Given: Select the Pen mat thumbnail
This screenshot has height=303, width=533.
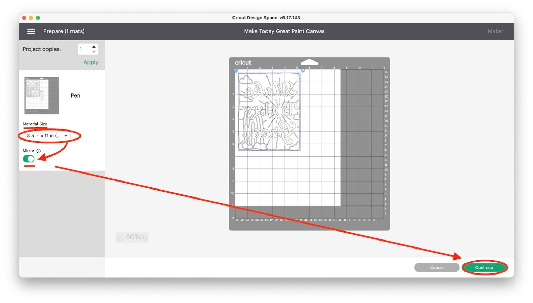Looking at the screenshot, I should 41,95.
